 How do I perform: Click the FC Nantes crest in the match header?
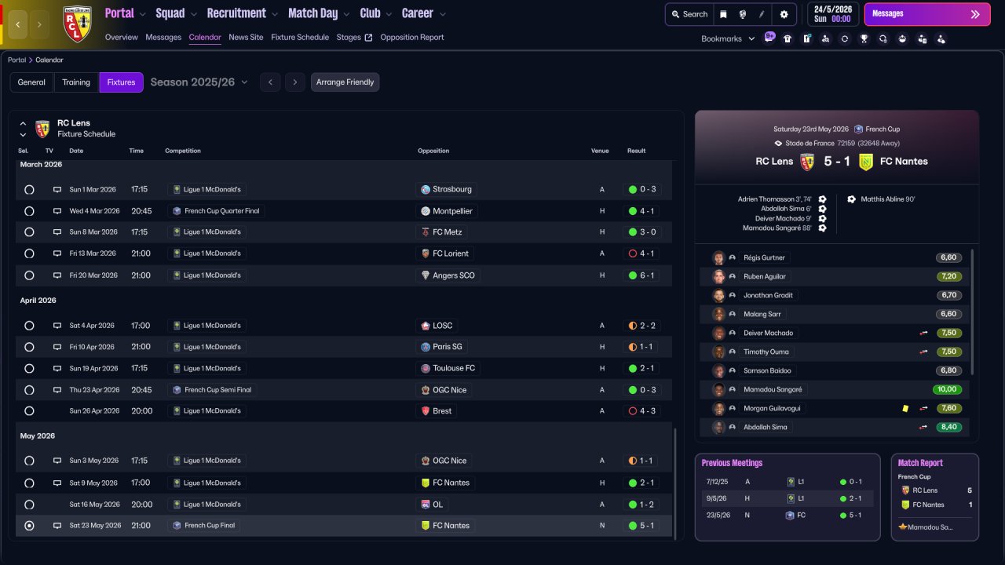click(866, 162)
